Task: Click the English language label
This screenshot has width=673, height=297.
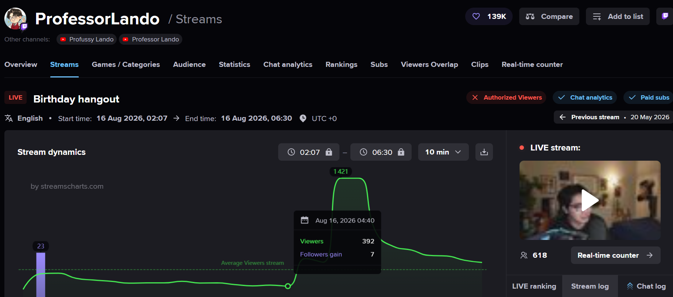Action: [30, 119]
